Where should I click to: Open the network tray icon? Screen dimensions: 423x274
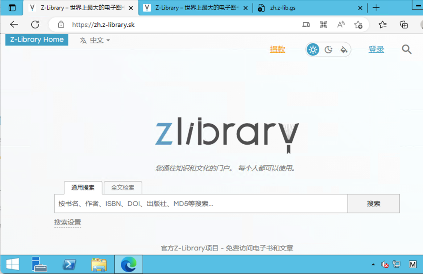point(397,264)
